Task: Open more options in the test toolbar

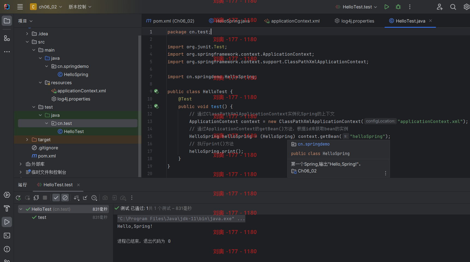Action: [x=132, y=198]
